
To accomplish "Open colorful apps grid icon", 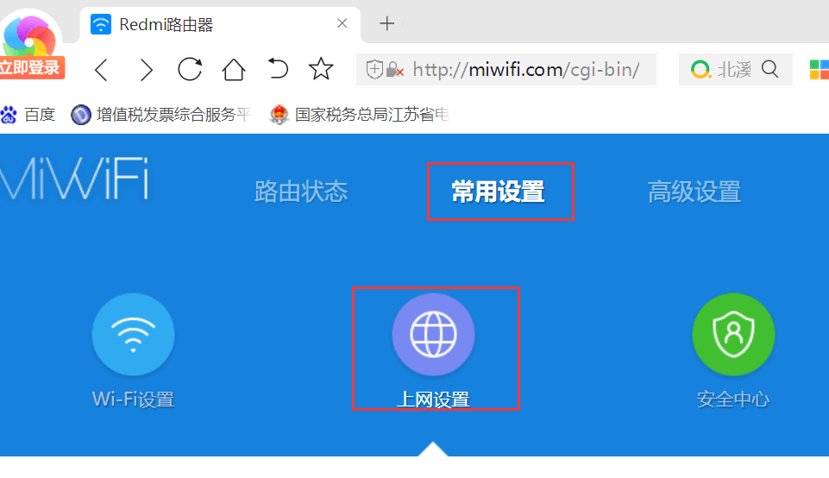I will (819, 70).
